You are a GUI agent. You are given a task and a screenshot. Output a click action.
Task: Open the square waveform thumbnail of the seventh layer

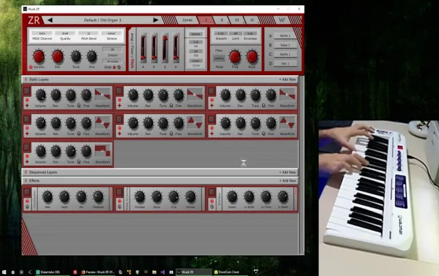click(102, 151)
